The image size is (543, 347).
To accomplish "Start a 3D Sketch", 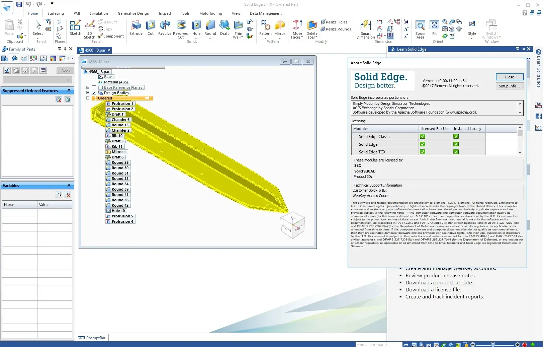I will click(89, 29).
